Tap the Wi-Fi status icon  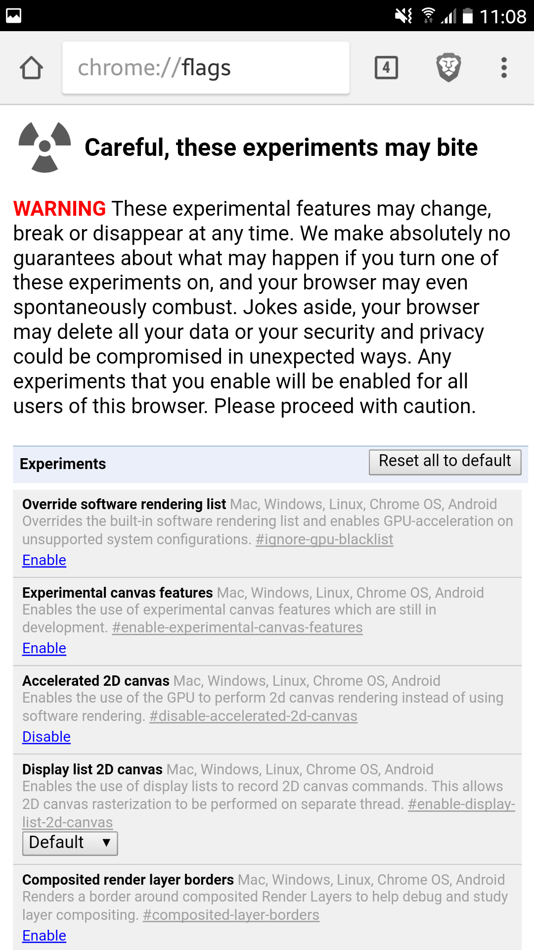(x=428, y=16)
